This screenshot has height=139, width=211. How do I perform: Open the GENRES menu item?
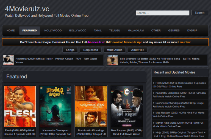[174, 30]
